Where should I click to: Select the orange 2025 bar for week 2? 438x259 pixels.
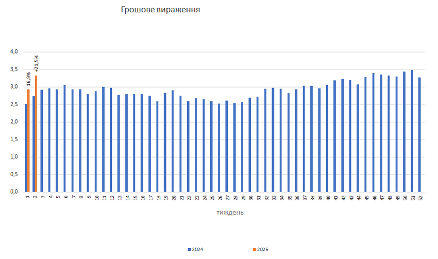tap(36, 134)
